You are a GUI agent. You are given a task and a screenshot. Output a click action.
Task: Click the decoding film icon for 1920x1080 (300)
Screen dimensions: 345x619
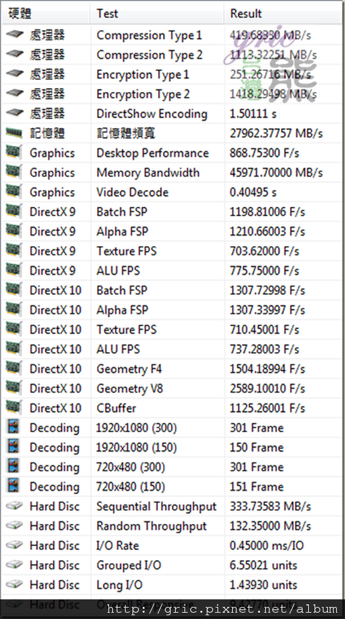point(13,427)
